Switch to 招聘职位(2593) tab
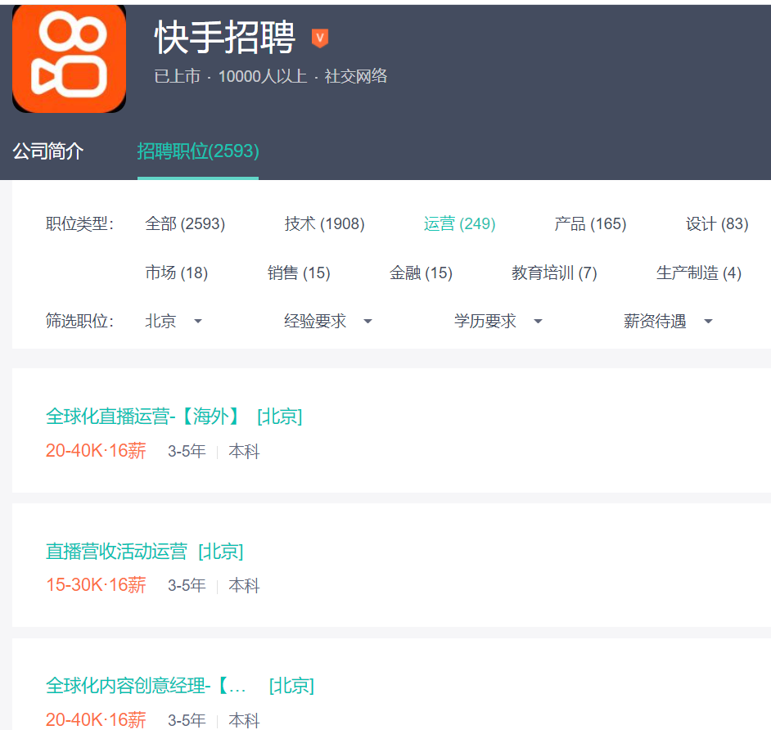Image resolution: width=771 pixels, height=730 pixels. [x=198, y=151]
